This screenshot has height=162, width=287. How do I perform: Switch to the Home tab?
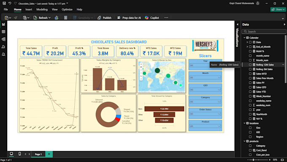pos(18,9)
